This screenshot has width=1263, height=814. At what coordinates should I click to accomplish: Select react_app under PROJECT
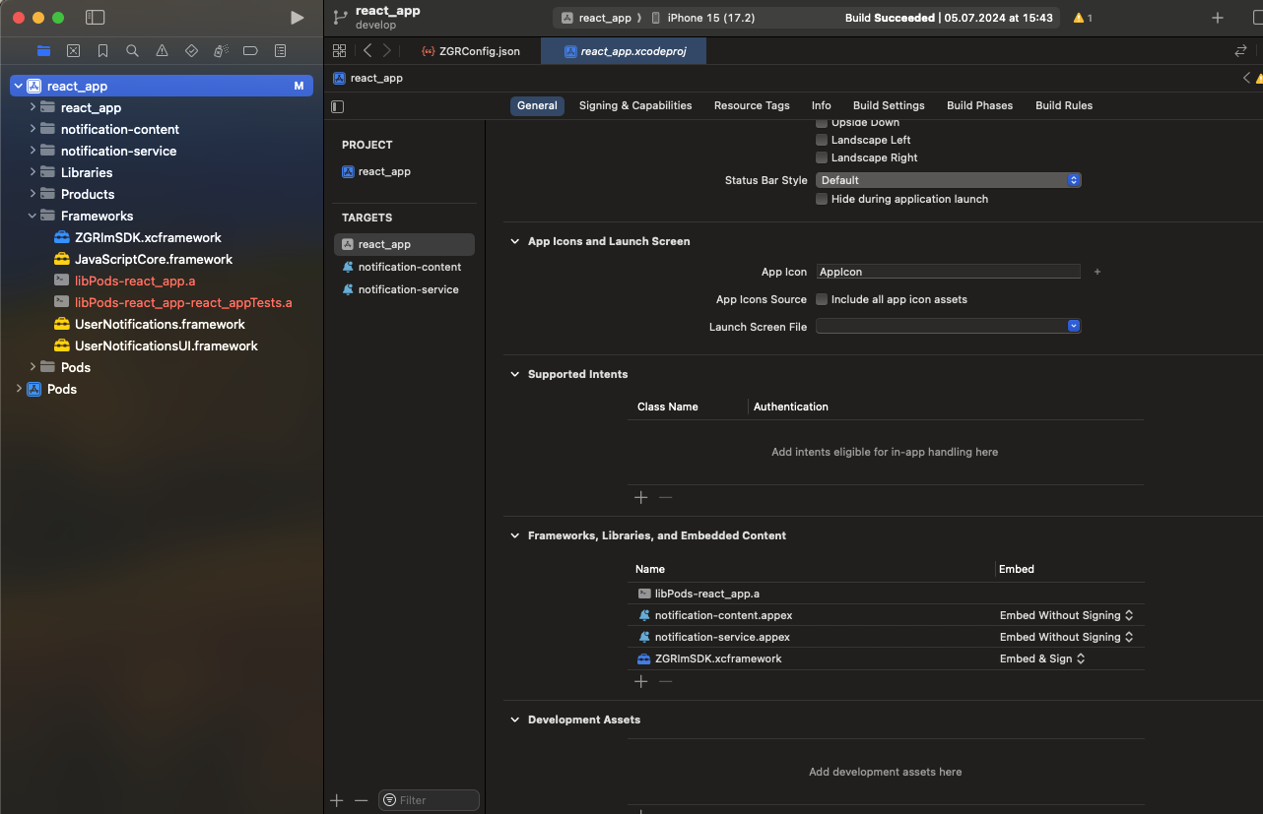[376, 171]
